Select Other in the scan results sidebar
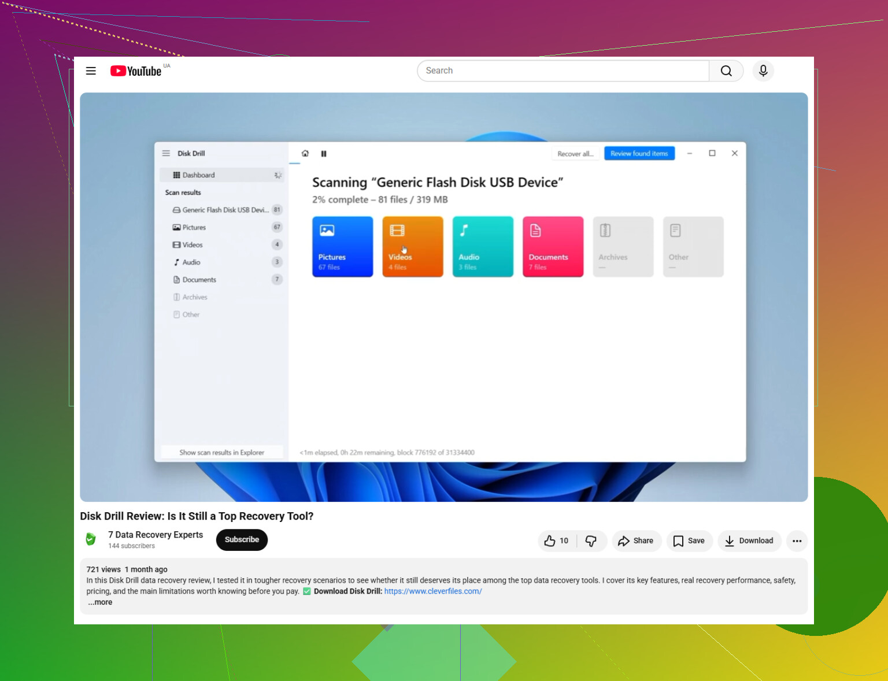 (x=222, y=314)
